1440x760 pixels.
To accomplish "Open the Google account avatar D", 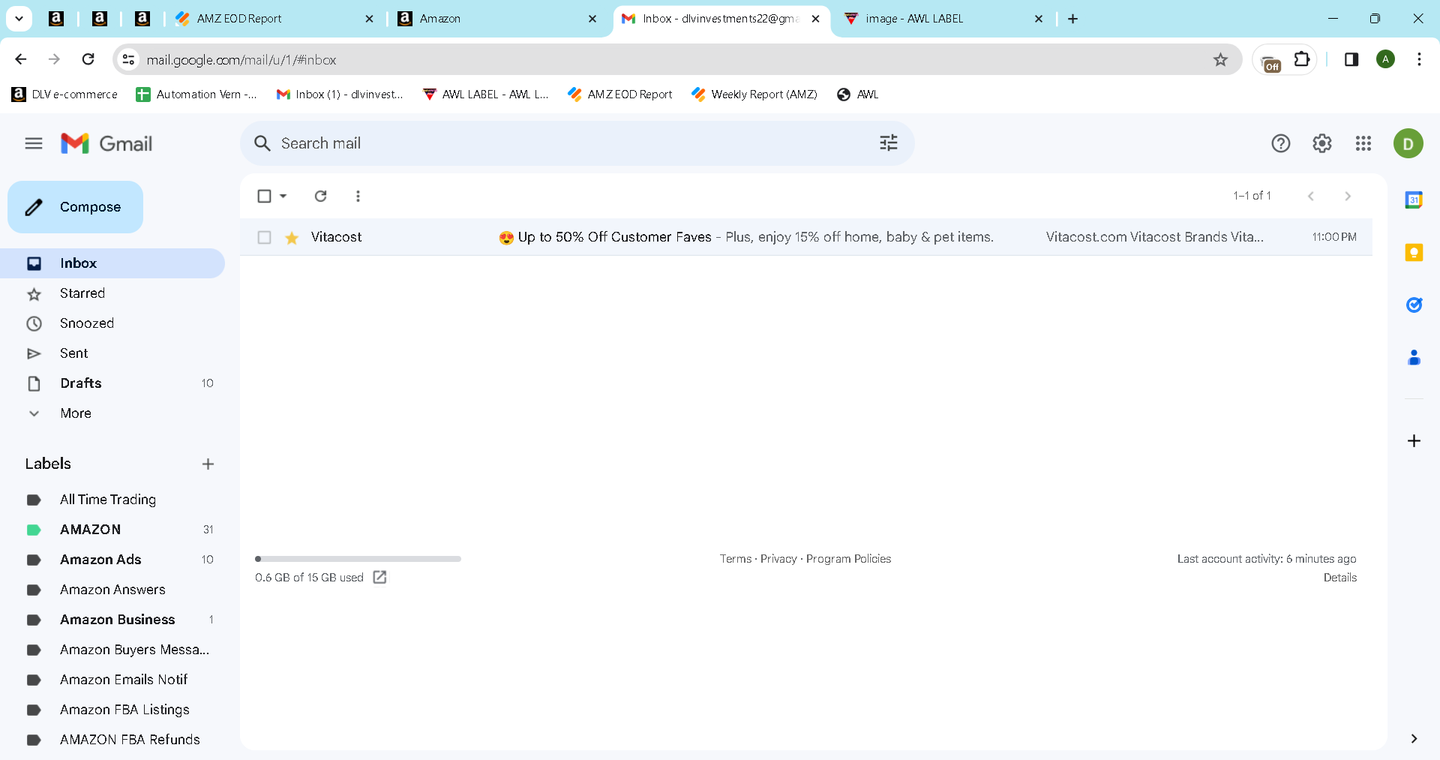I will click(1408, 143).
